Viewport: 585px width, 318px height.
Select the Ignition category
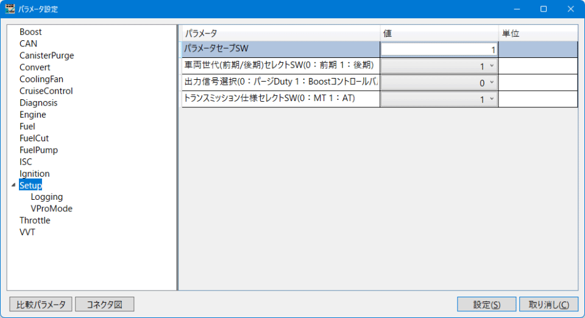click(x=34, y=174)
